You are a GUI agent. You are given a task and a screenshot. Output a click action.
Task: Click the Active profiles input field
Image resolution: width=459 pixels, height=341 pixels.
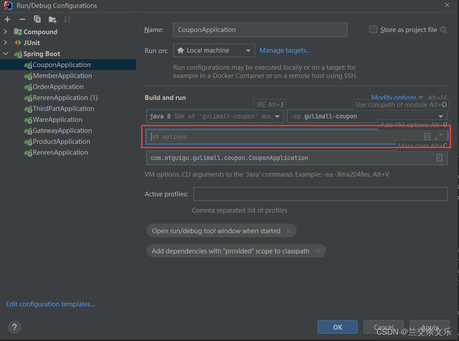[320, 194]
